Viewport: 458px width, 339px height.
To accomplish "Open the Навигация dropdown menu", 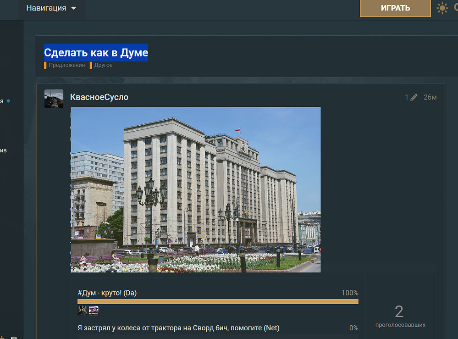I will [51, 8].
